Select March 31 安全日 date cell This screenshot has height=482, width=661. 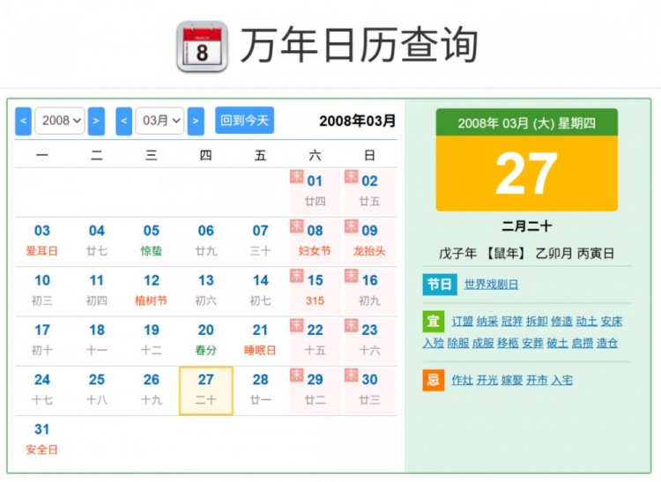click(x=42, y=439)
